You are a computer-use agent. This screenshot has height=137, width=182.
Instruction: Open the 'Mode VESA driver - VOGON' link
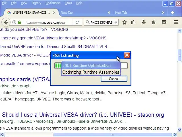(x=25, y=55)
